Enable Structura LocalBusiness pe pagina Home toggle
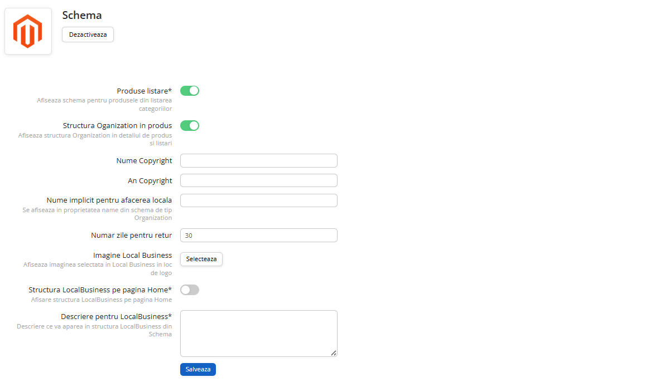This screenshot has height=392, width=655. tap(190, 290)
